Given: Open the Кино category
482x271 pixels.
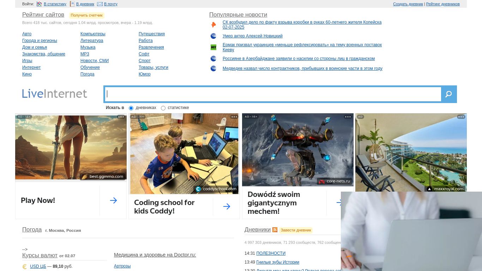Looking at the screenshot, I should click(x=27, y=74).
